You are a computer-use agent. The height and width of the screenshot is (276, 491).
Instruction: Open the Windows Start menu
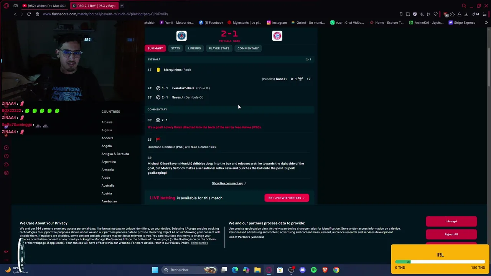click(155, 270)
